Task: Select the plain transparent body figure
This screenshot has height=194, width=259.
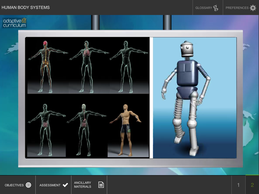Action: pos(129,67)
